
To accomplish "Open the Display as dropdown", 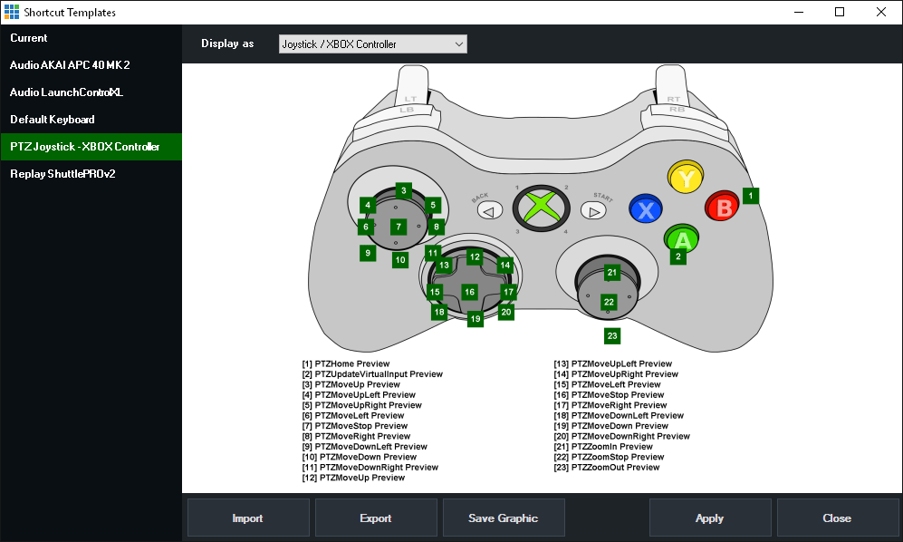I will [372, 44].
